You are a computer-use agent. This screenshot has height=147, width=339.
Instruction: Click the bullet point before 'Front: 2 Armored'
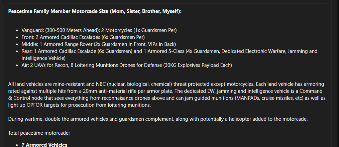17,38
